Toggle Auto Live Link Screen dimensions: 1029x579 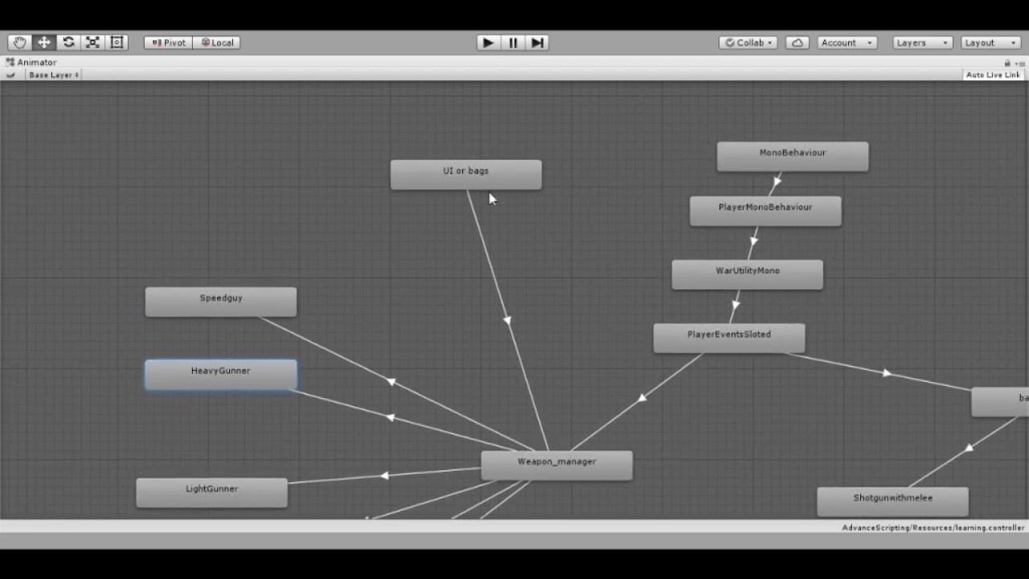tap(993, 75)
